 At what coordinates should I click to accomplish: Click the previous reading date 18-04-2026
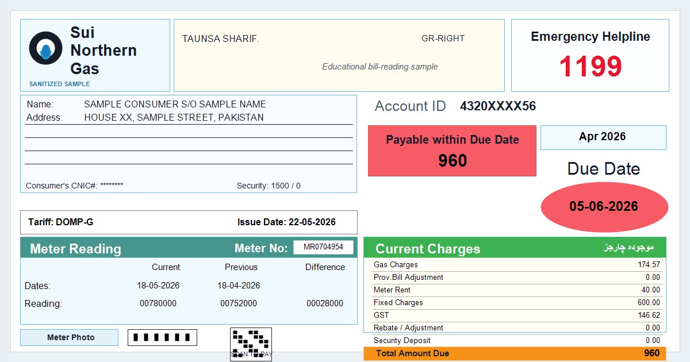tap(239, 286)
